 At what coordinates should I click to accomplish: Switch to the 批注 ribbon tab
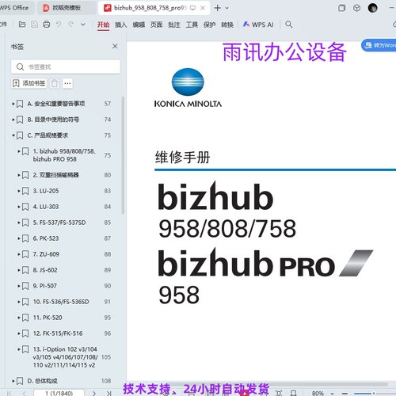174,25
